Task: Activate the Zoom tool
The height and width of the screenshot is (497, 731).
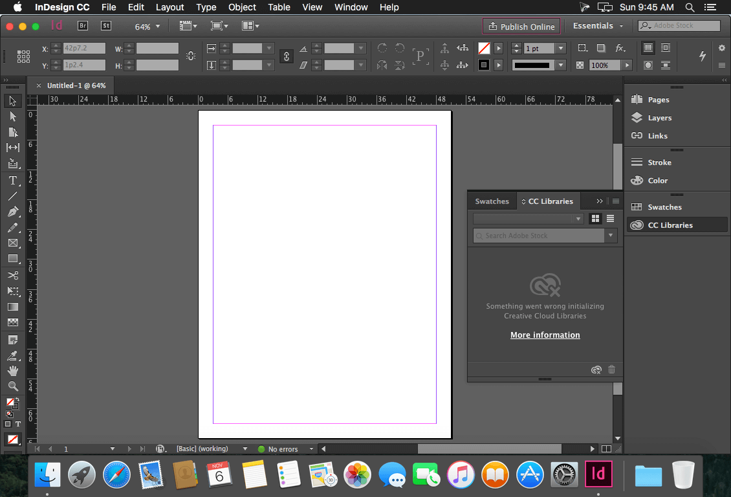Action: [x=13, y=386]
